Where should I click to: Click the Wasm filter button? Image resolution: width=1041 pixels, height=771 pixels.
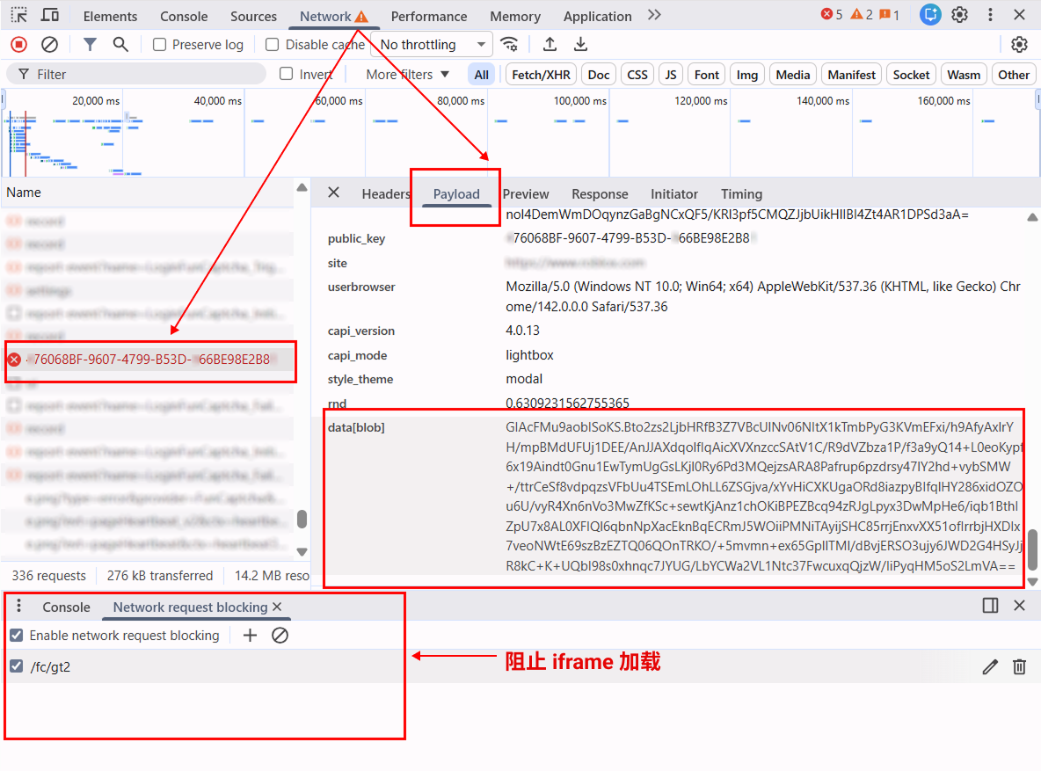pos(963,74)
